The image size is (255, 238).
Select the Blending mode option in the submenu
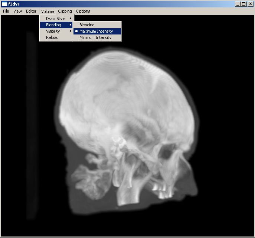point(97,25)
